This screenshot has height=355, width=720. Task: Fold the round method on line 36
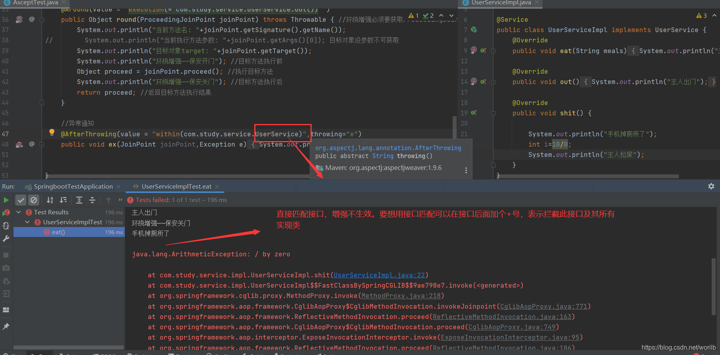point(42,19)
